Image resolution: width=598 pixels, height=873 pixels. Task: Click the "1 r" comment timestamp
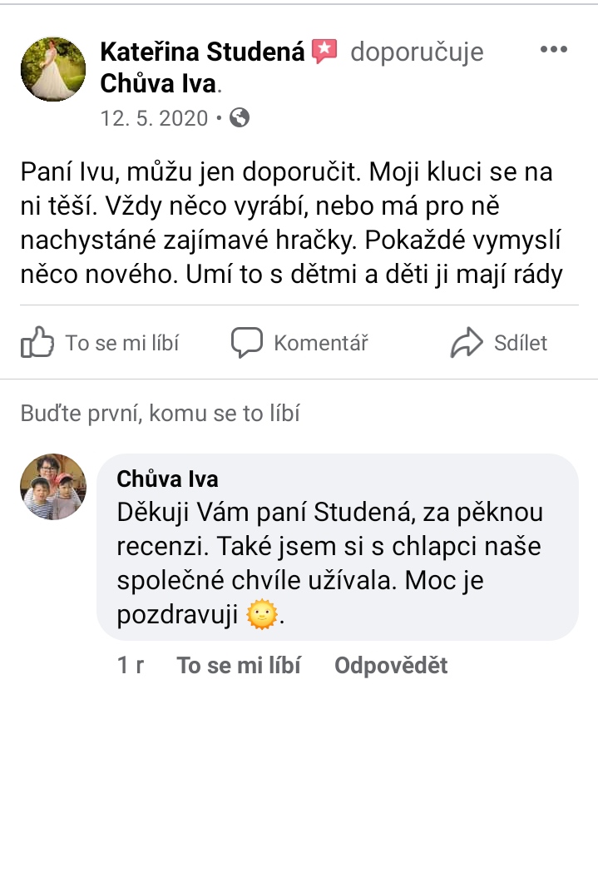(x=131, y=665)
